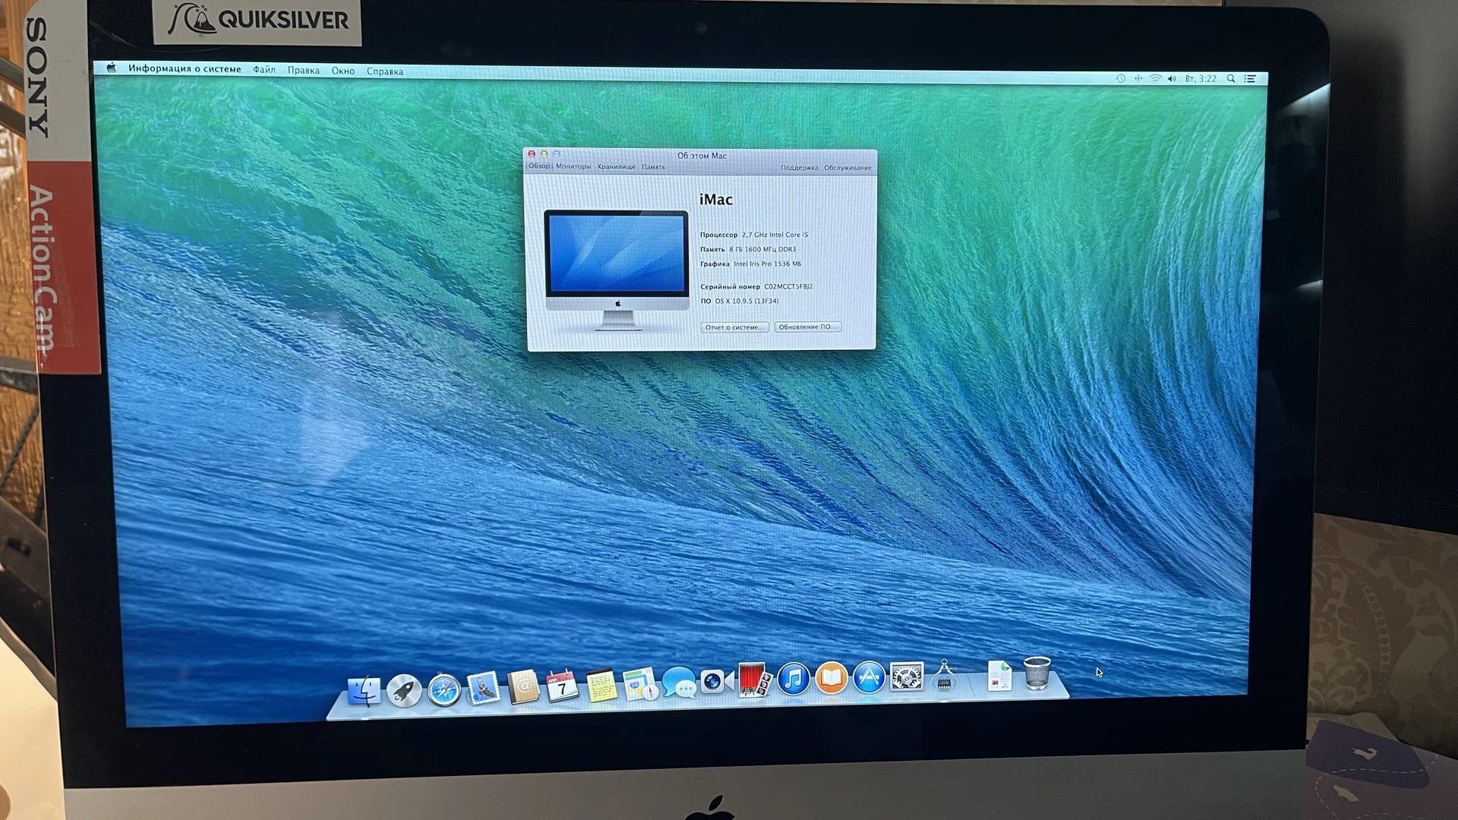Open Информация о системе application menu

[x=185, y=68]
